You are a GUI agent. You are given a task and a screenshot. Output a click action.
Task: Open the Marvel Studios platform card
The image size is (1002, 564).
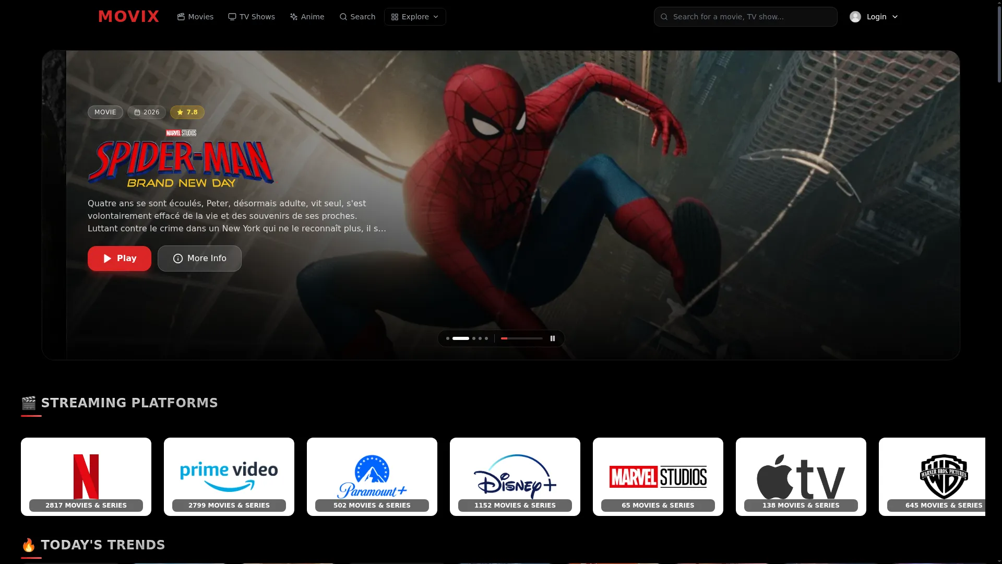click(658, 477)
